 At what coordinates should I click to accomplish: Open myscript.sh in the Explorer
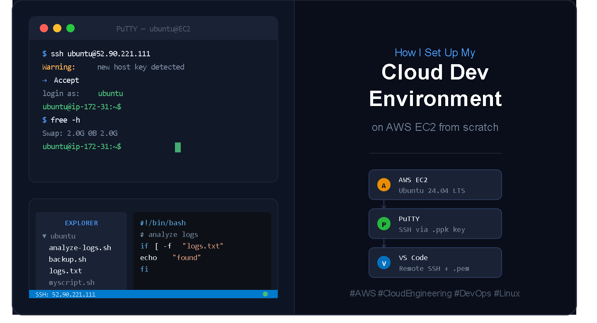pos(72,282)
